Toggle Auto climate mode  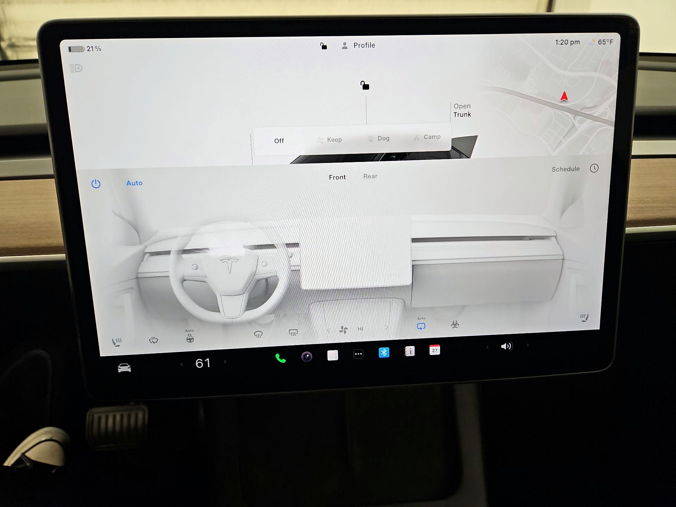tap(134, 183)
